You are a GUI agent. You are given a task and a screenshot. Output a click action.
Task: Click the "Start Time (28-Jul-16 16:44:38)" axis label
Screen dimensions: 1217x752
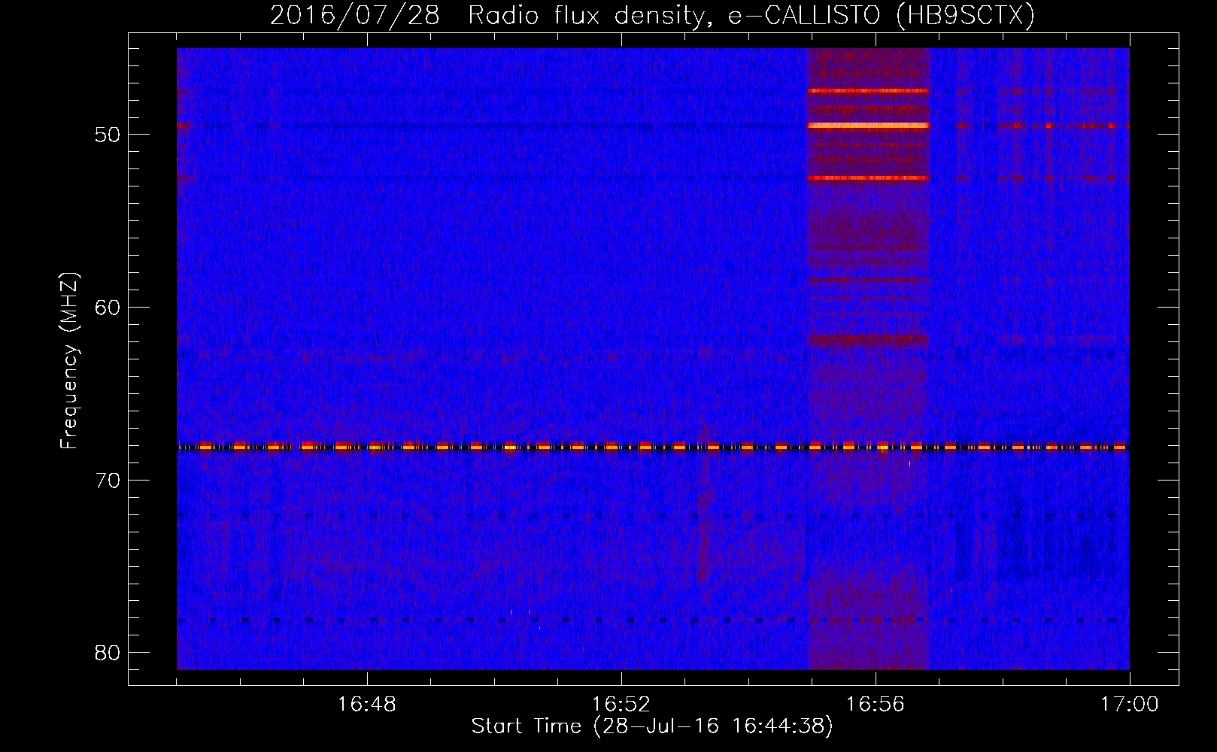(x=652, y=726)
